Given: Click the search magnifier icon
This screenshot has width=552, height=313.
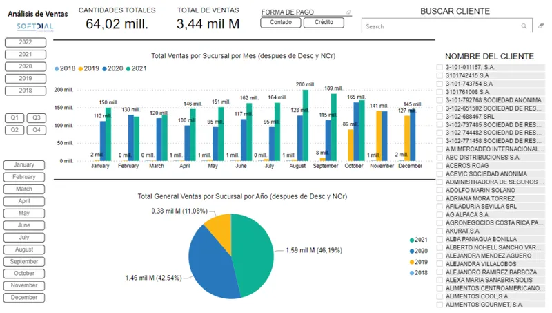Looking at the screenshot, I should (524, 26).
